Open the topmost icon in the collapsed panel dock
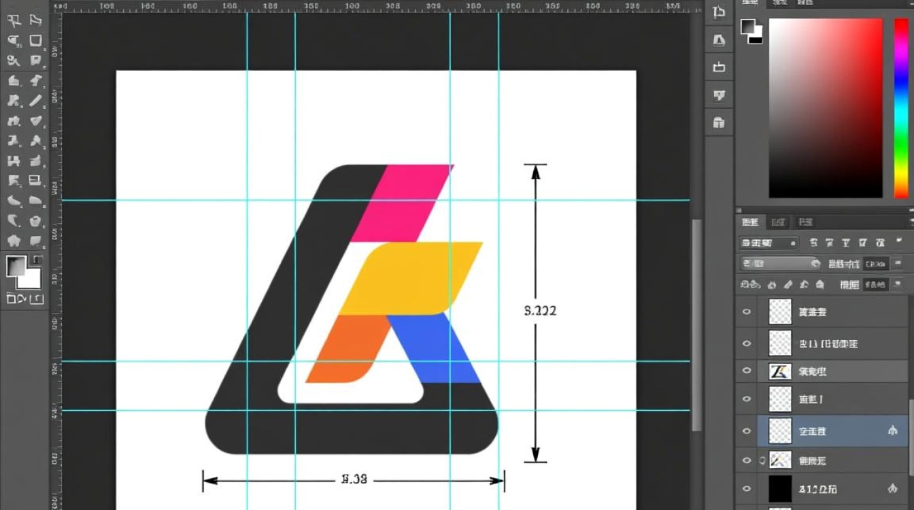Viewport: 914px width, 510px height. pyautogui.click(x=719, y=12)
